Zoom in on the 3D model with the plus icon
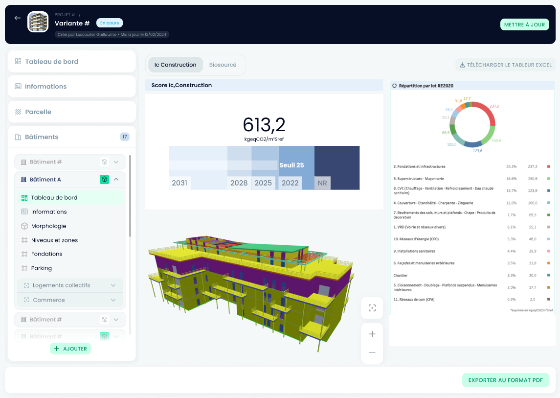Image resolution: width=560 pixels, height=398 pixels. (x=372, y=333)
